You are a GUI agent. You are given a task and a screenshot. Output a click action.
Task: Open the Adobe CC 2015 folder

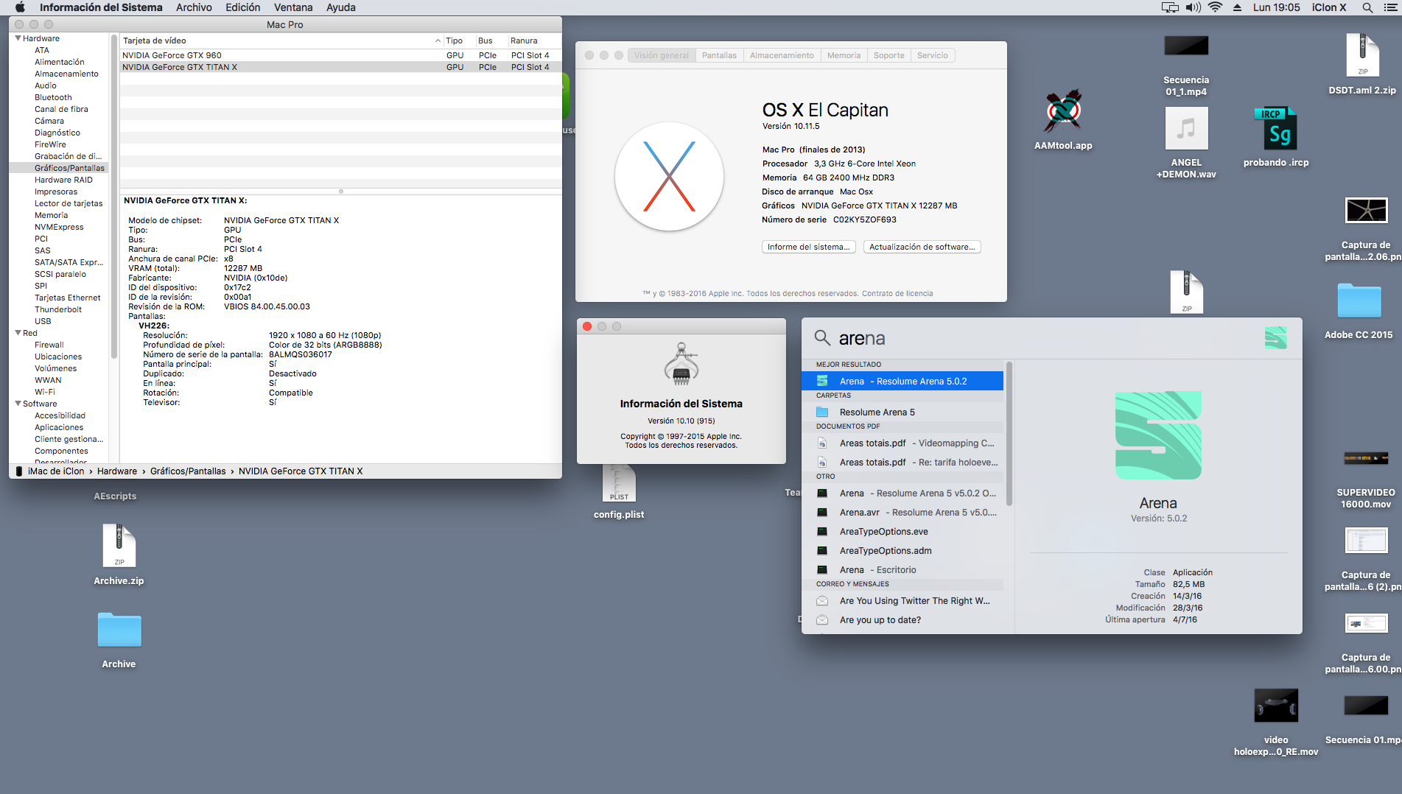click(x=1358, y=301)
